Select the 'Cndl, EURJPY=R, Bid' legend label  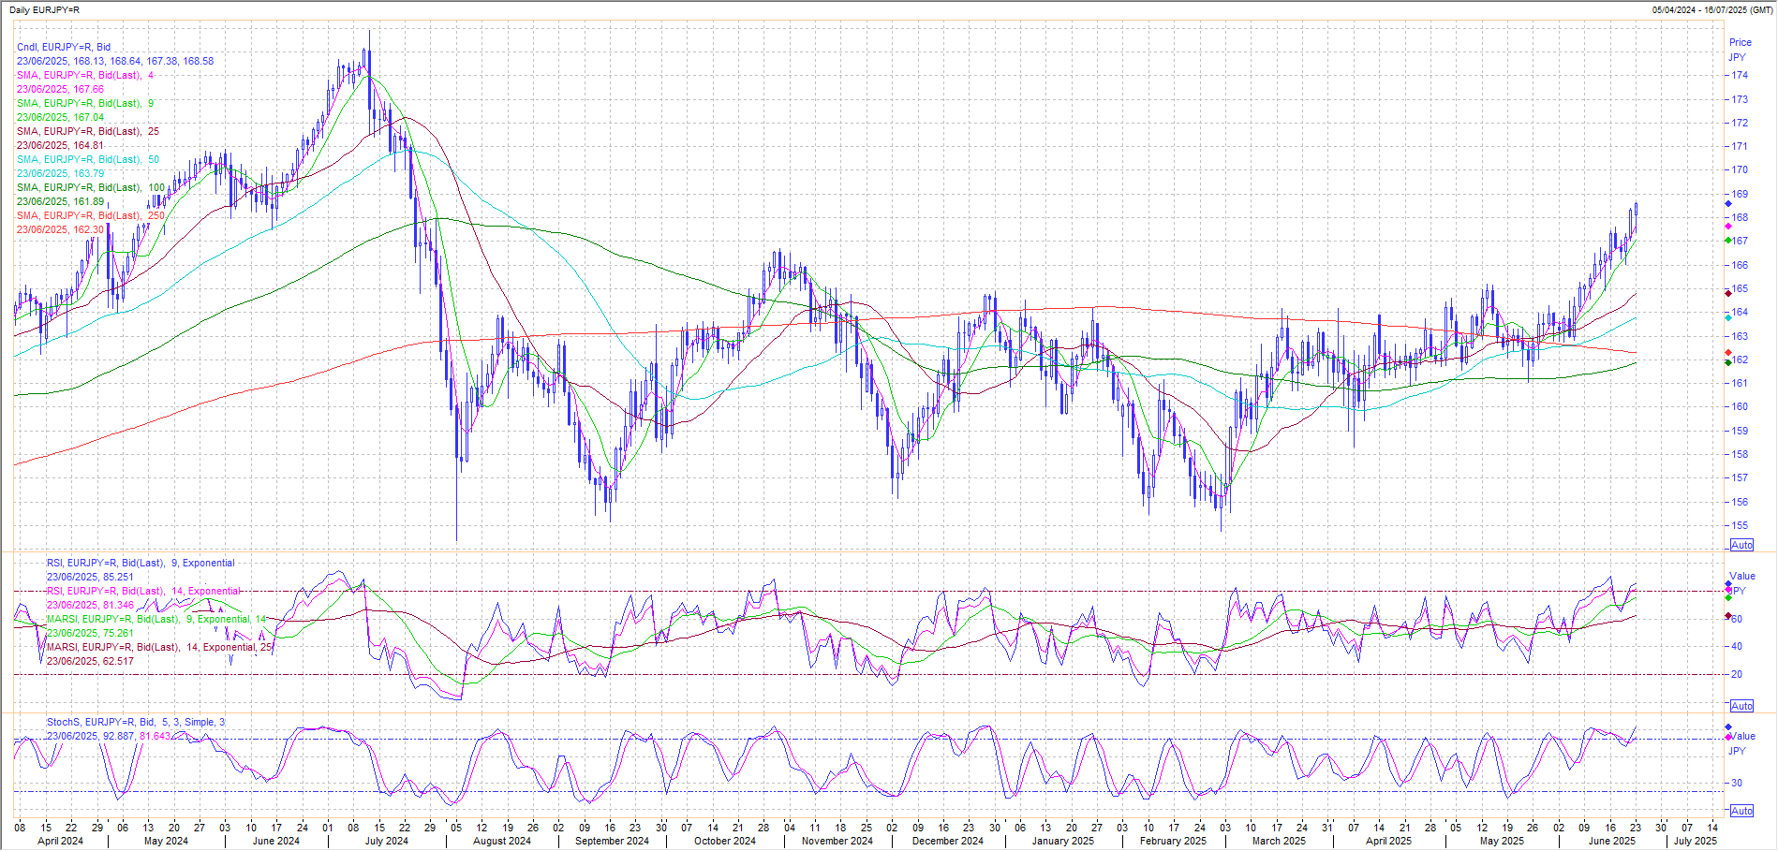(x=64, y=47)
